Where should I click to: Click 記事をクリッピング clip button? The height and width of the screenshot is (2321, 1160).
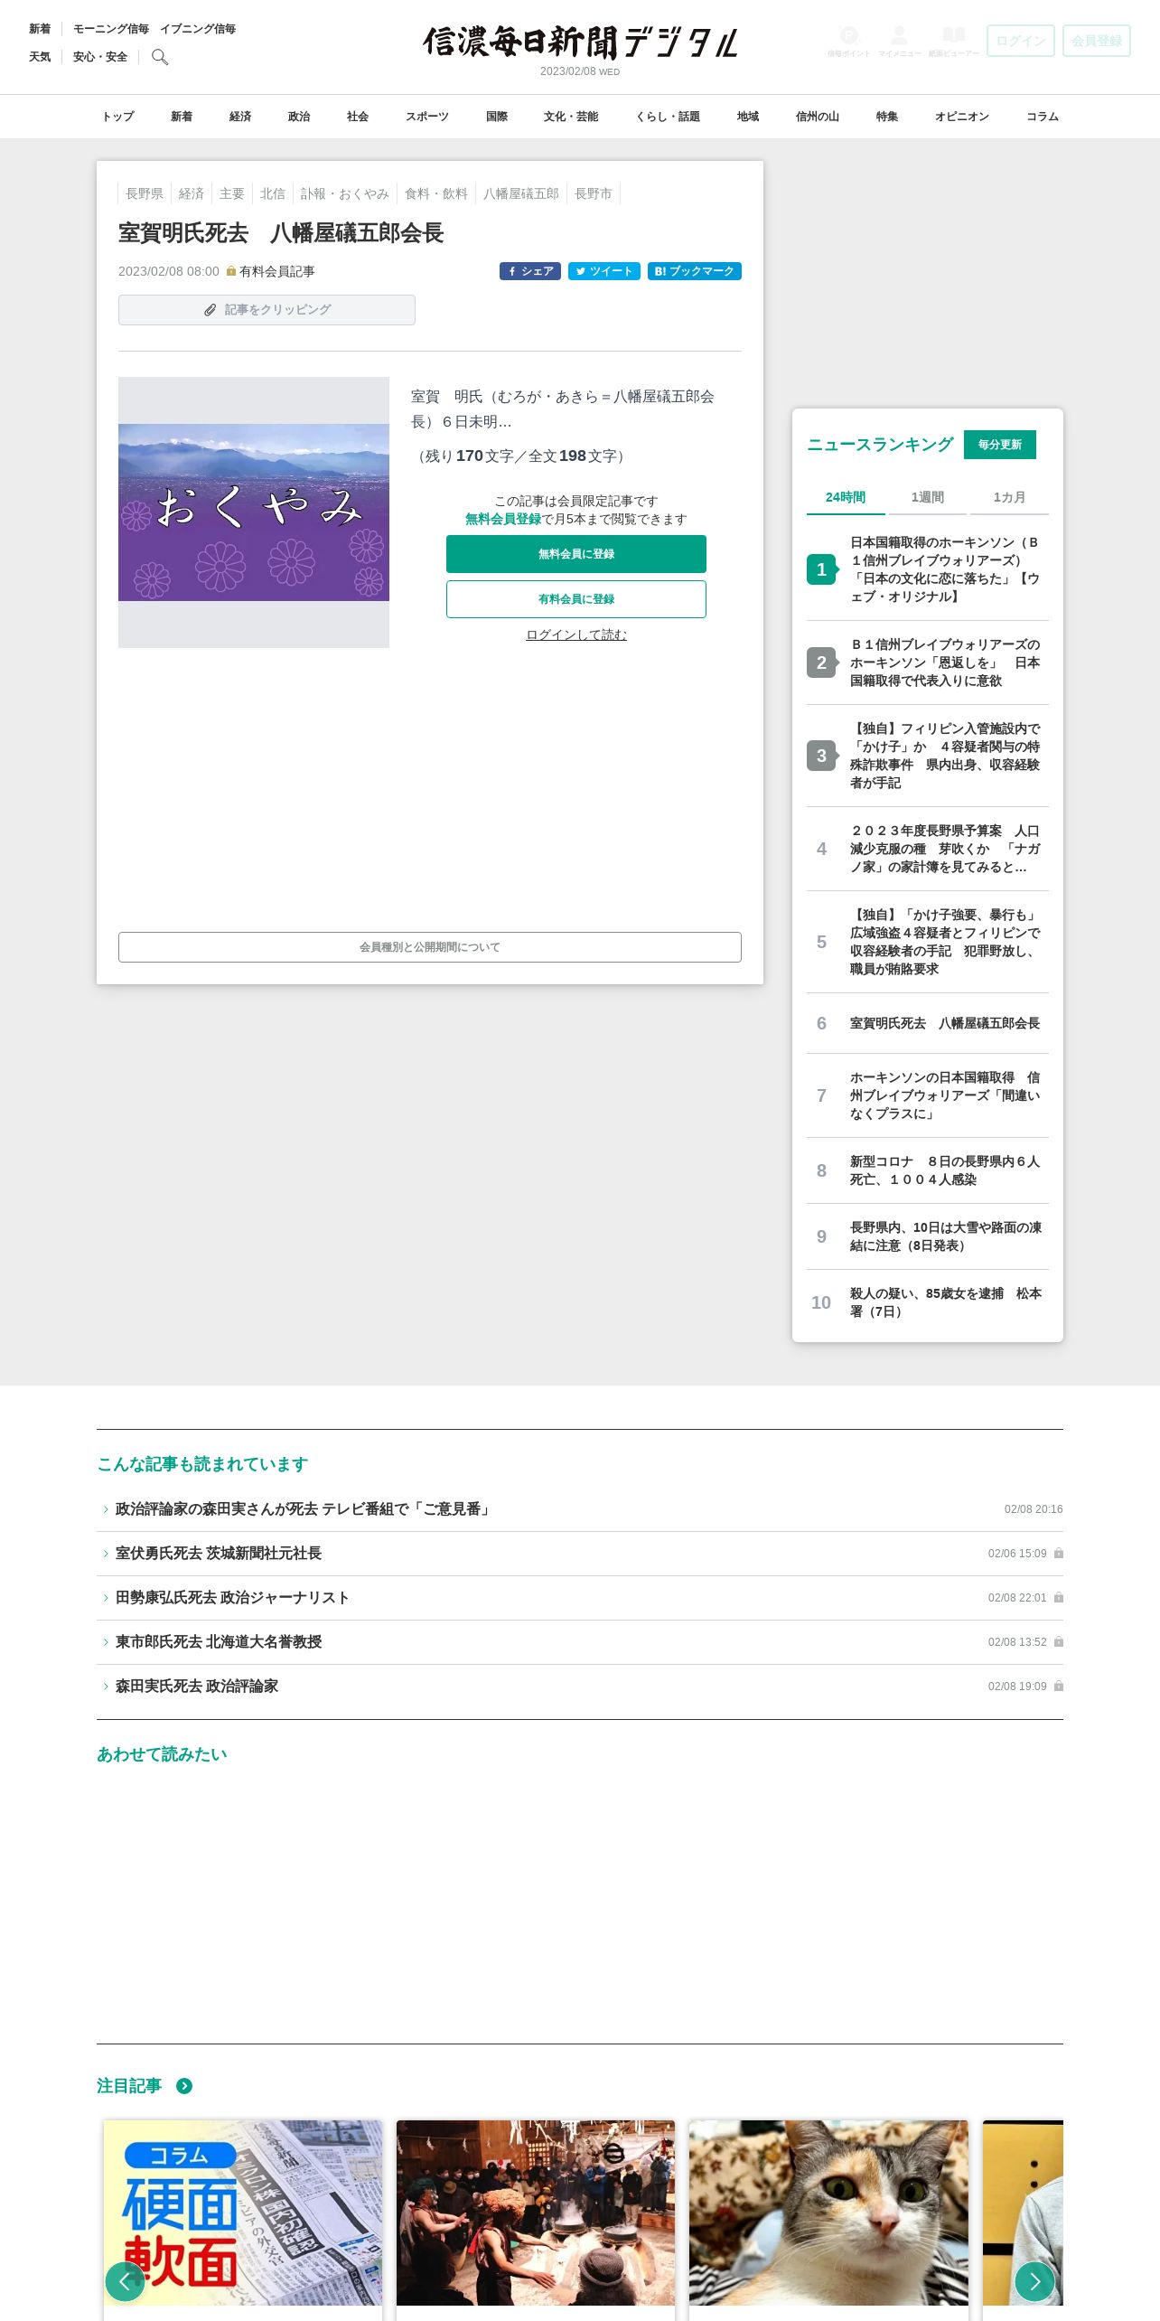pos(267,310)
